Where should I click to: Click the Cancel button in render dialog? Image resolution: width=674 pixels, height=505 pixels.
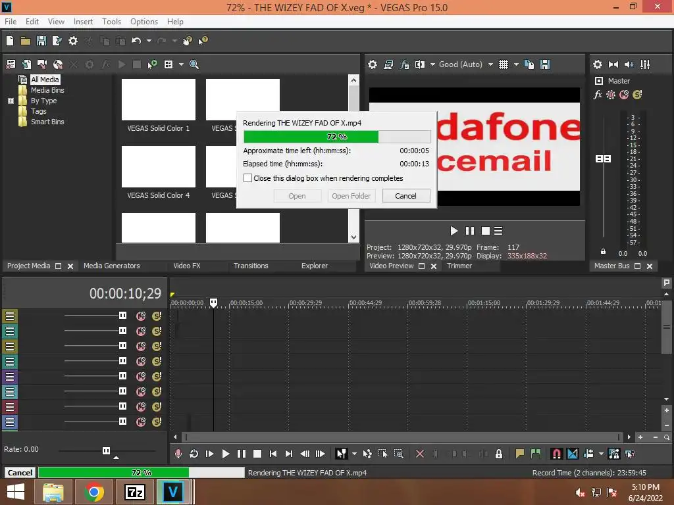point(405,196)
